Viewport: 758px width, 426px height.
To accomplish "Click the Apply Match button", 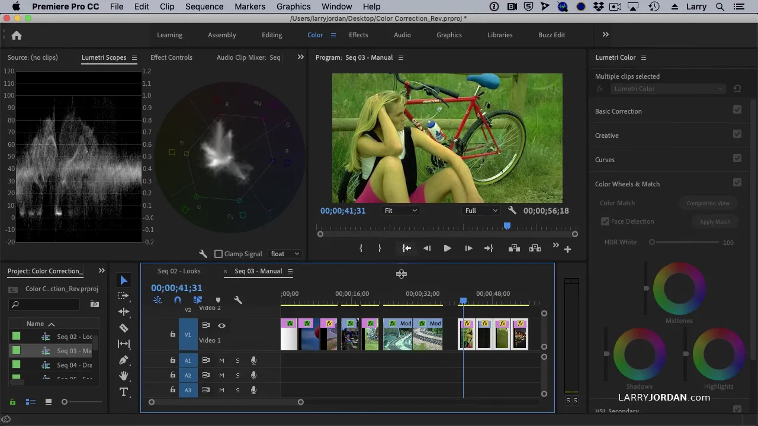I will [x=715, y=221].
